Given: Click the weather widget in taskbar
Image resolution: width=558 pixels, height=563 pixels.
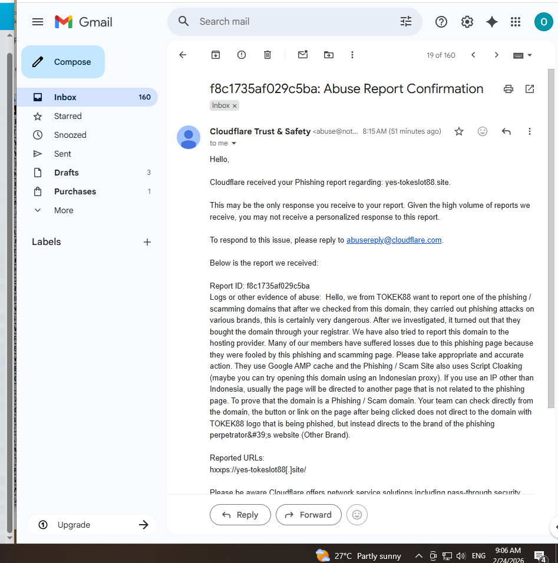Looking at the screenshot, I should pyautogui.click(x=358, y=556).
